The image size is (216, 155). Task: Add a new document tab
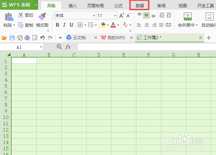pos(209,38)
